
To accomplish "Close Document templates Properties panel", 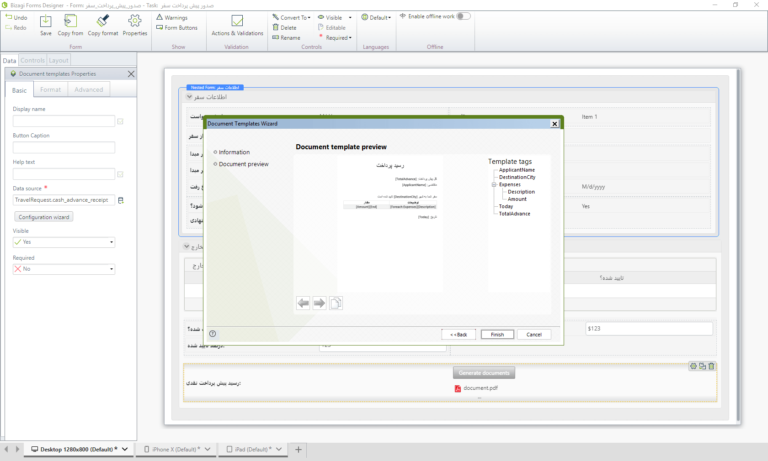I will coord(131,74).
